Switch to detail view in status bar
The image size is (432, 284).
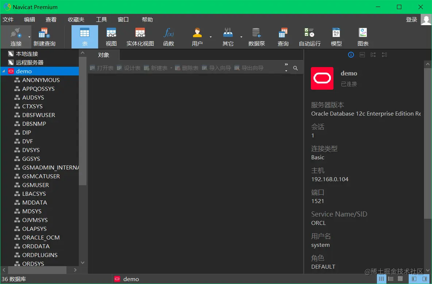tap(400, 279)
